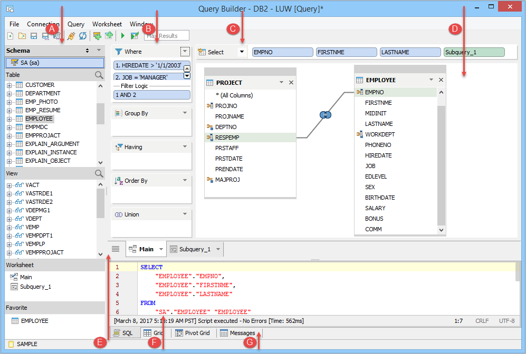Open the Query menu

76,24
